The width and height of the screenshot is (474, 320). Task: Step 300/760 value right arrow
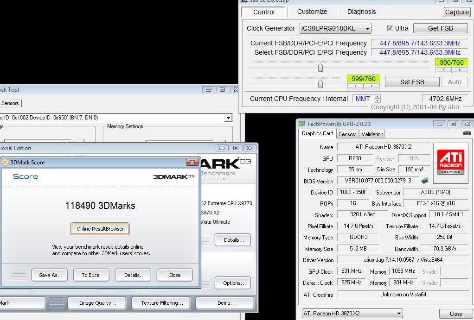click(460, 70)
